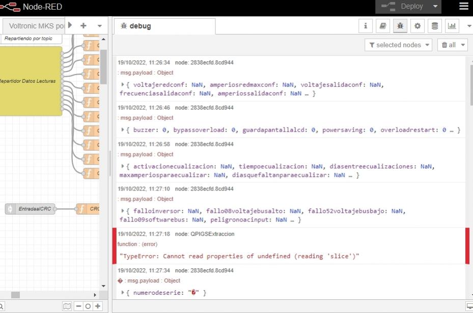This screenshot has width=473, height=313.
Task: Clear all debug messages with trash button
Action: pos(449,45)
